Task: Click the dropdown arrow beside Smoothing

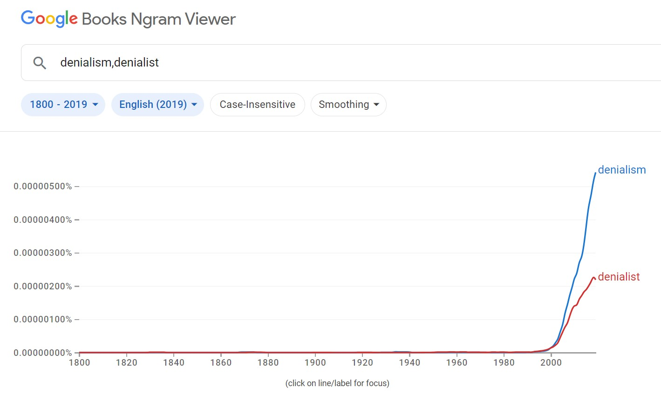Action: pyautogui.click(x=376, y=105)
